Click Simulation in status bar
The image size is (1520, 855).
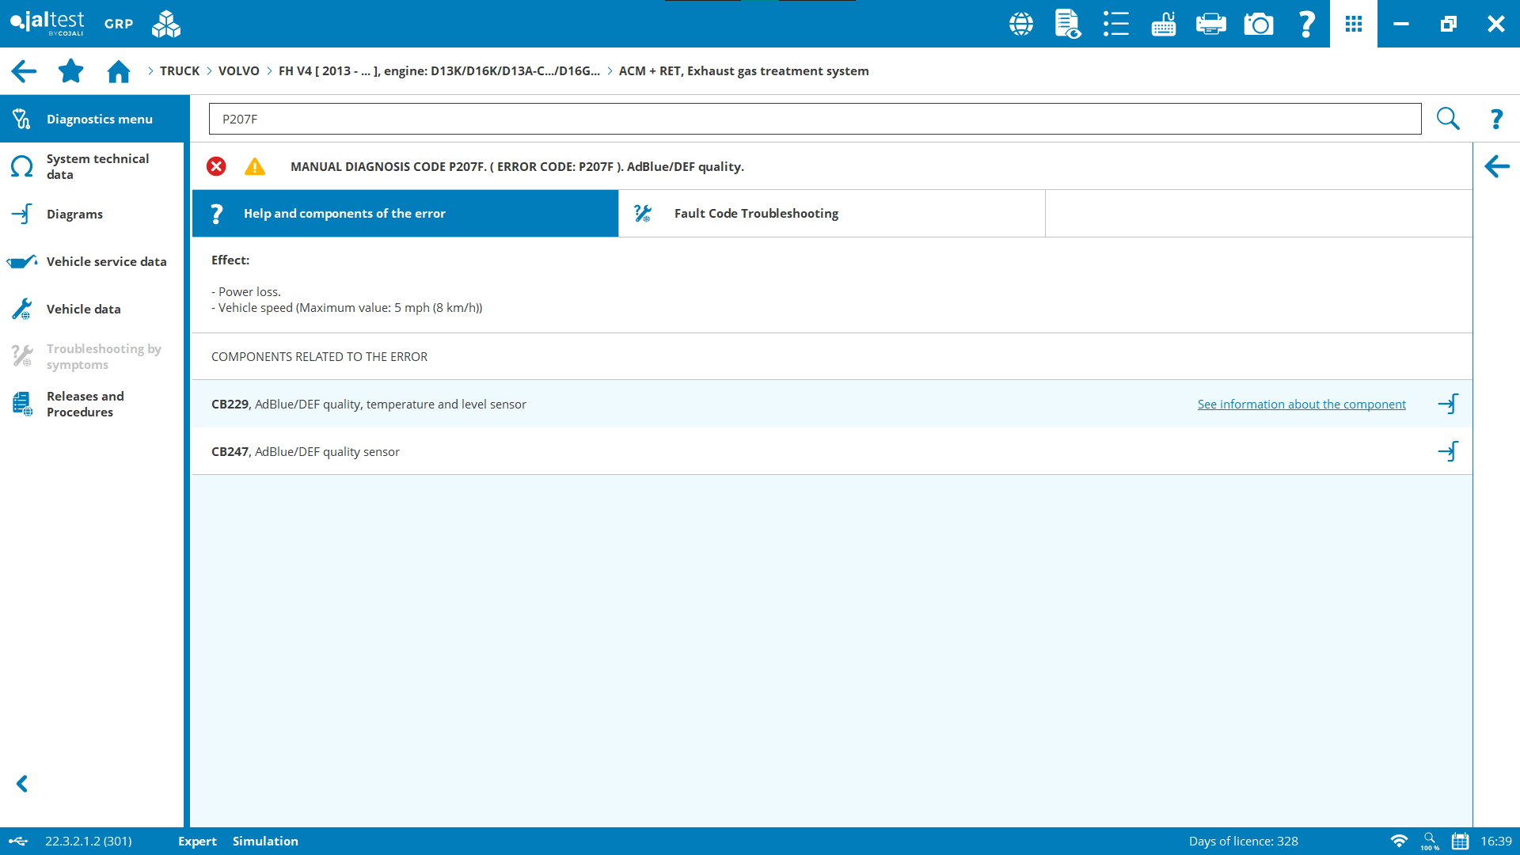click(265, 842)
